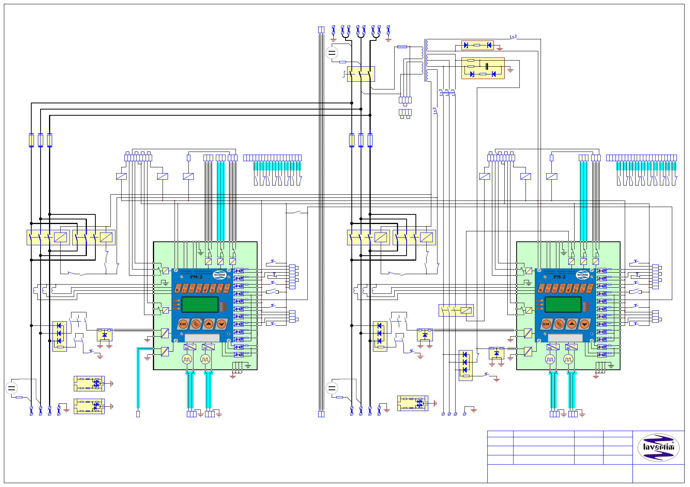
Task: Click the Z2 key on left PM-2 panel
Action: pyautogui.click(x=192, y=288)
